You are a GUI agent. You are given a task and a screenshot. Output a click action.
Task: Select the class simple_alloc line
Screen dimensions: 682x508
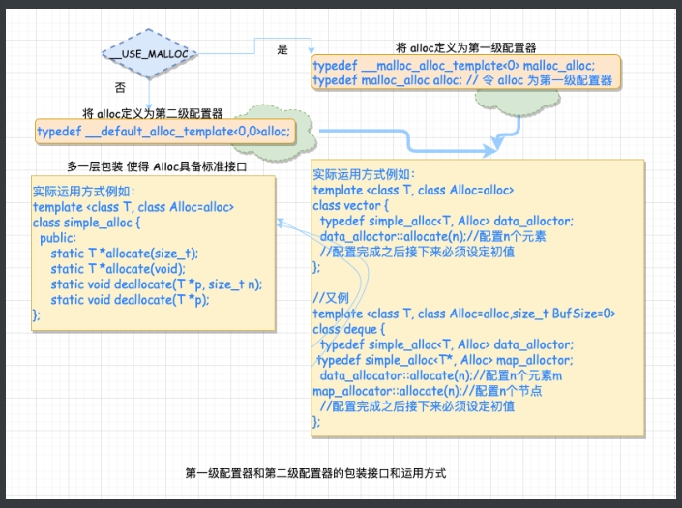click(x=86, y=223)
